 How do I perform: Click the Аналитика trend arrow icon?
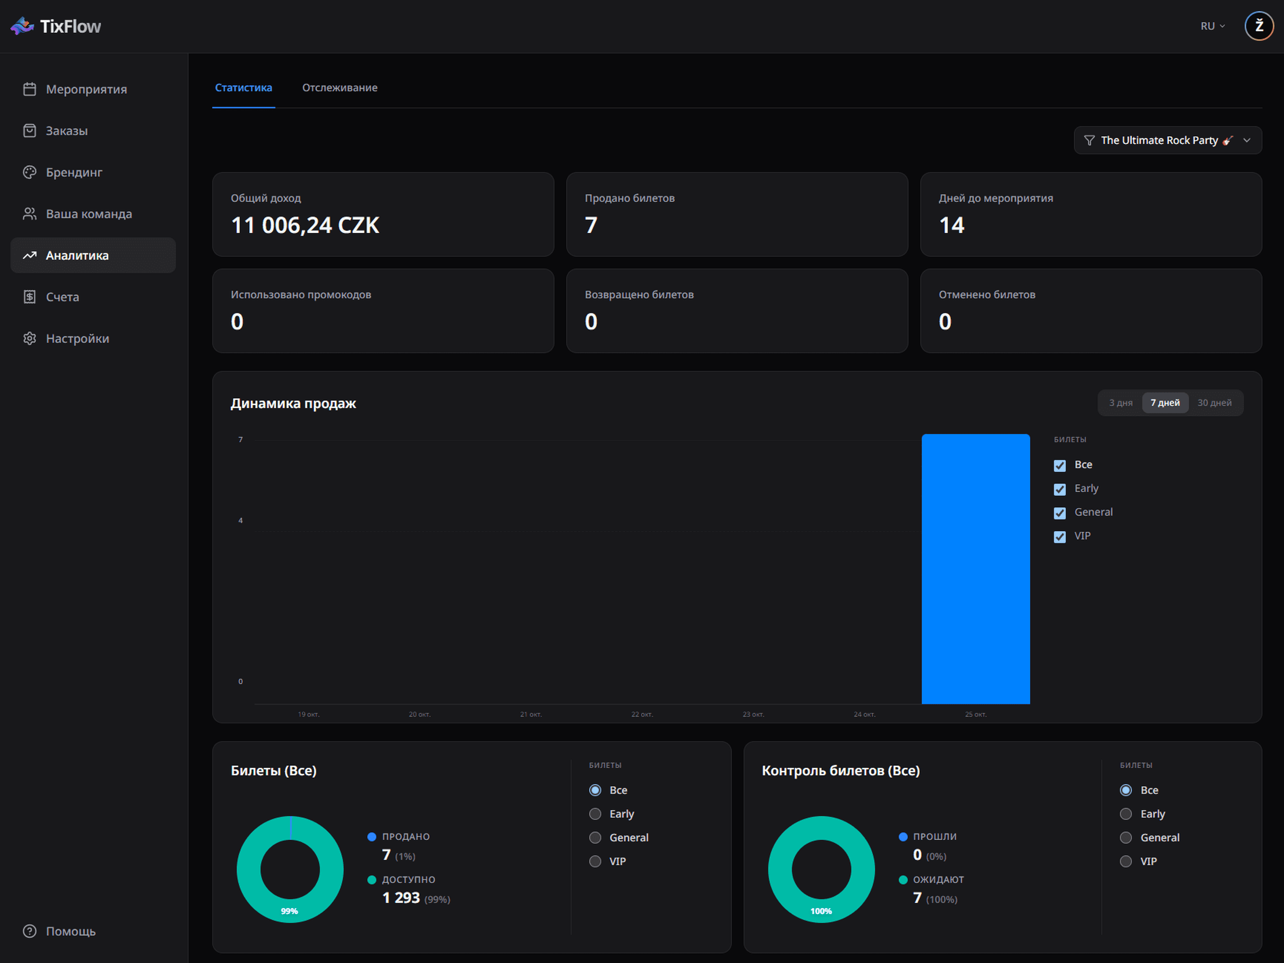[30, 255]
